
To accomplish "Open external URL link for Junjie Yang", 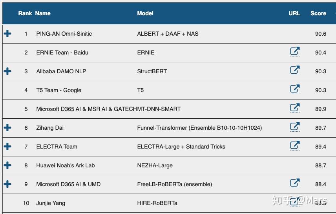I will click(294, 202).
